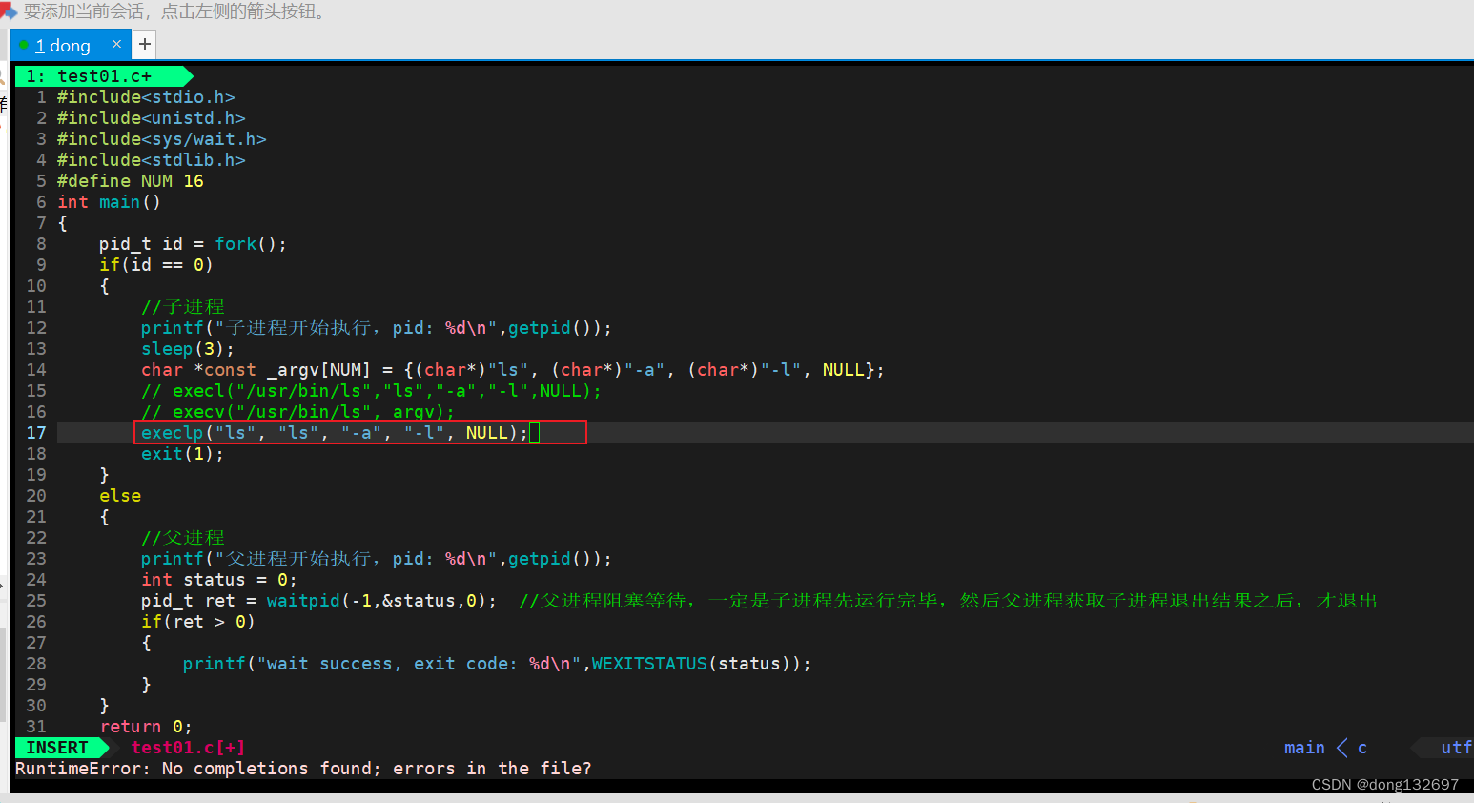The image size is (1474, 803).
Task: Click the execlp("ls", ...) call
Action: pyautogui.click(x=335, y=433)
